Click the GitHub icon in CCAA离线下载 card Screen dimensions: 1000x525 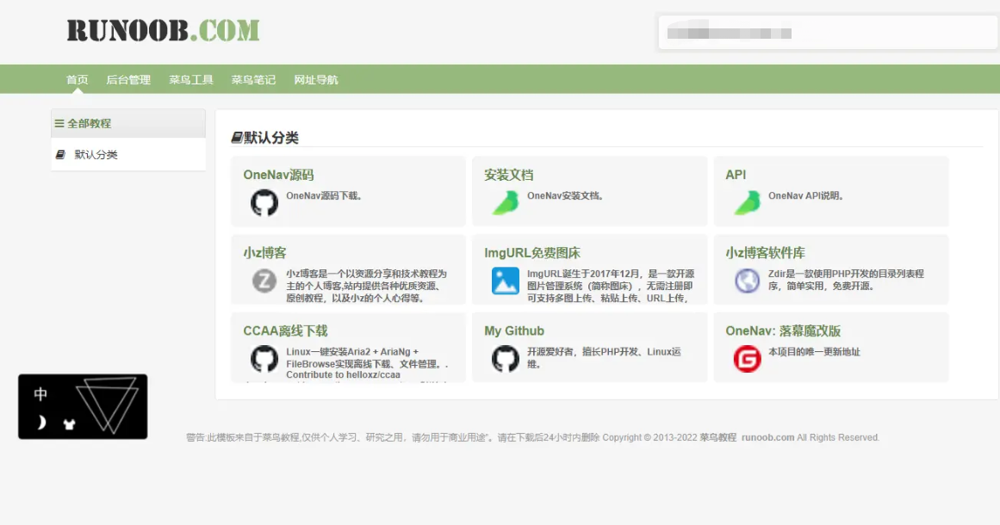pyautogui.click(x=264, y=359)
